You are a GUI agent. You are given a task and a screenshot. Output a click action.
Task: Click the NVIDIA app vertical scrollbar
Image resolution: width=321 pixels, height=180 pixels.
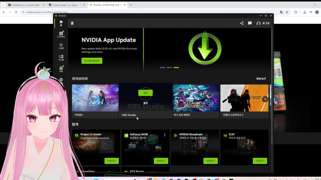(x=272, y=86)
